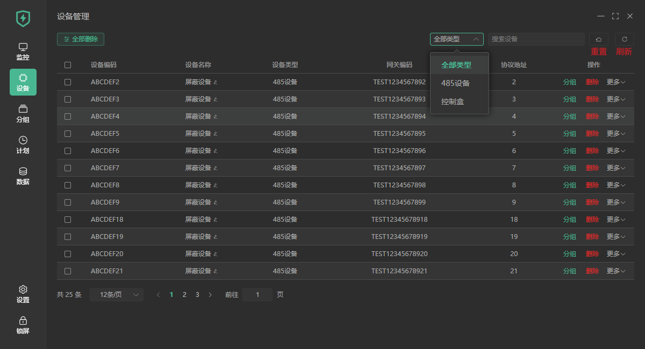This screenshot has height=349, width=645.
Task: Go to next page arrow
Action: 210,295
